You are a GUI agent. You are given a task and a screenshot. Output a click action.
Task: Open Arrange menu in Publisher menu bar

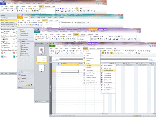tap(76, 34)
